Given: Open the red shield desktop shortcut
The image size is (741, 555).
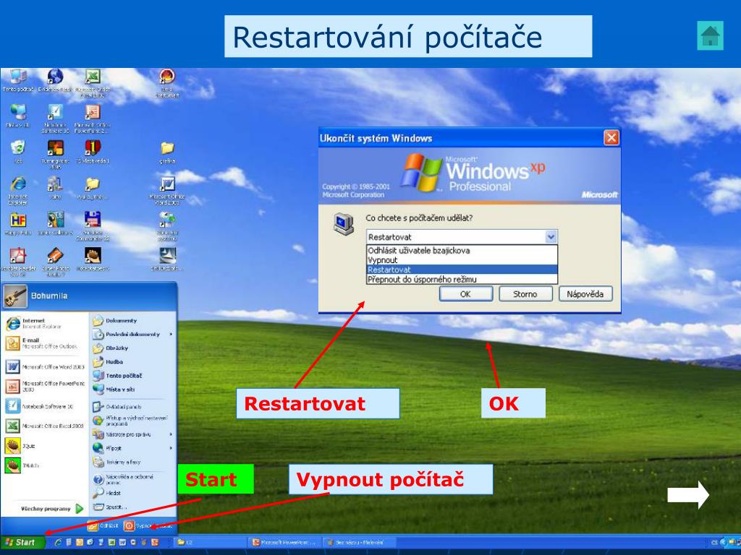Looking at the screenshot, I should (93, 152).
